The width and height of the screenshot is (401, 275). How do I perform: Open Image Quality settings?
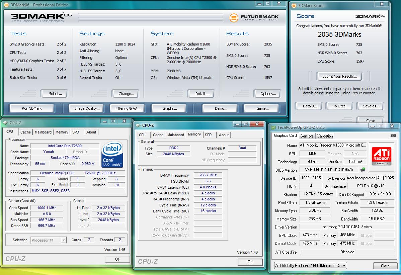(x=87, y=108)
